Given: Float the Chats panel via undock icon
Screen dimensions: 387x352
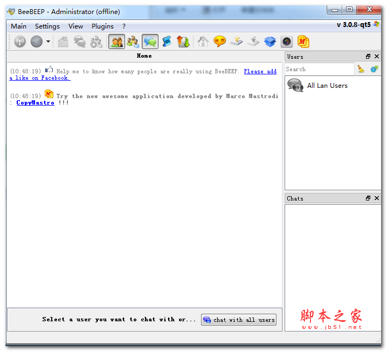Looking at the screenshot, I should [368, 198].
